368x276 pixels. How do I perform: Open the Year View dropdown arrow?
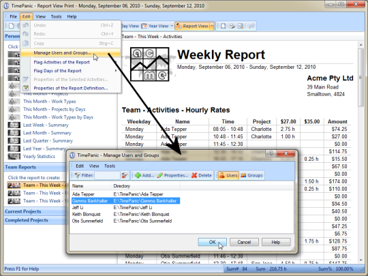172,26
